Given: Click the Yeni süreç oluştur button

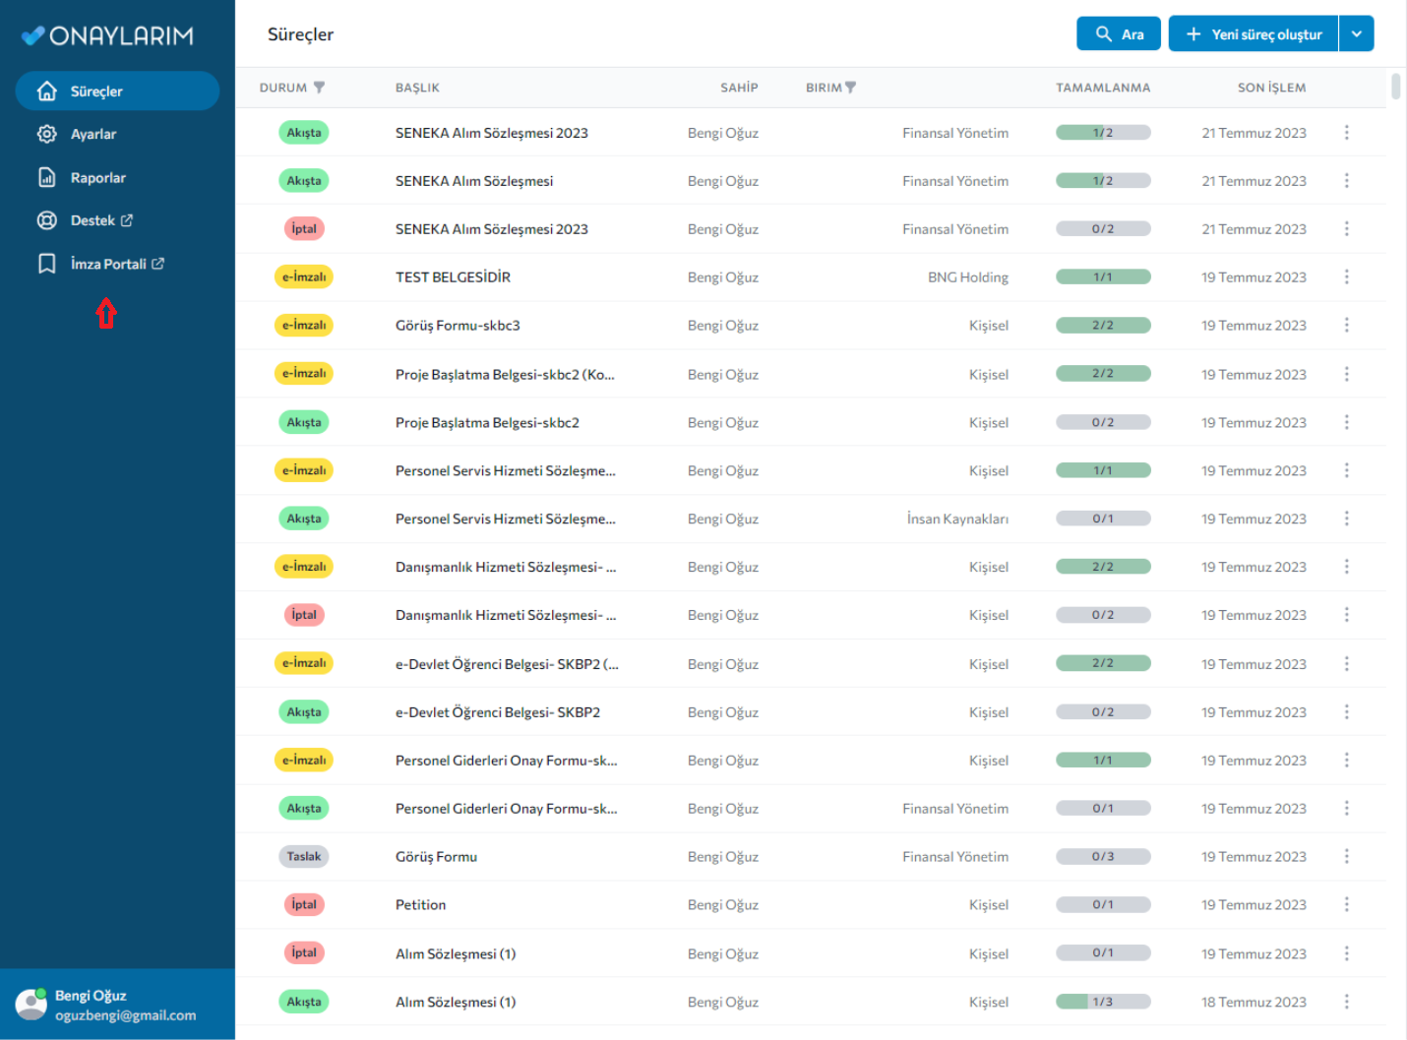Looking at the screenshot, I should click(1254, 34).
